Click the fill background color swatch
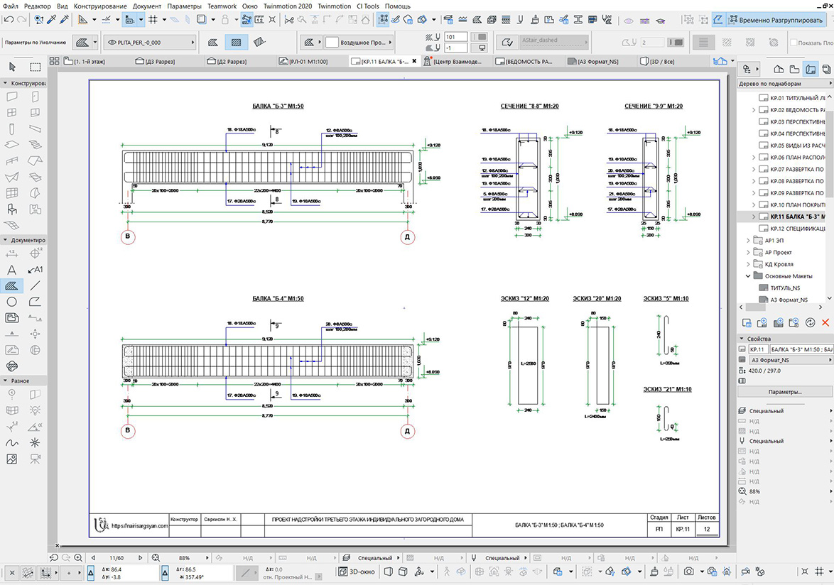The image size is (834, 585). (332, 43)
